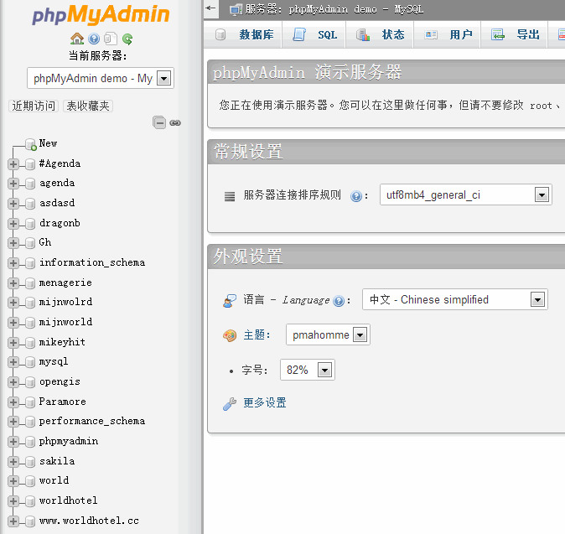Select the phpmyadmin database name
The height and width of the screenshot is (534, 565).
click(69, 441)
